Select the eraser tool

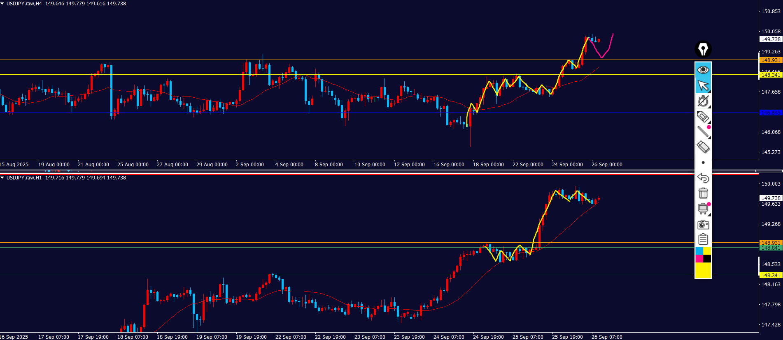tap(703, 147)
